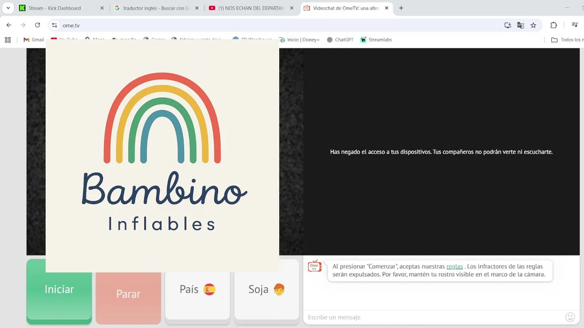The height and width of the screenshot is (328, 584).
Task: Open the emoji picker in chat box
Action: pyautogui.click(x=570, y=317)
